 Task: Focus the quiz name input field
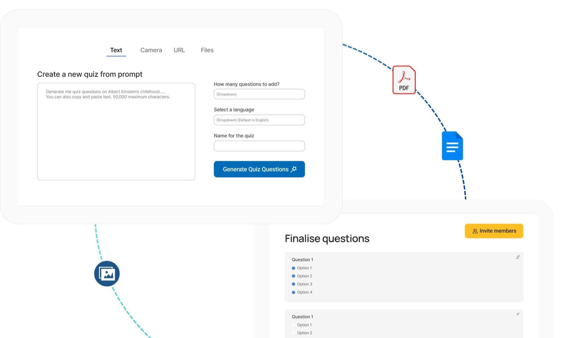click(x=259, y=146)
